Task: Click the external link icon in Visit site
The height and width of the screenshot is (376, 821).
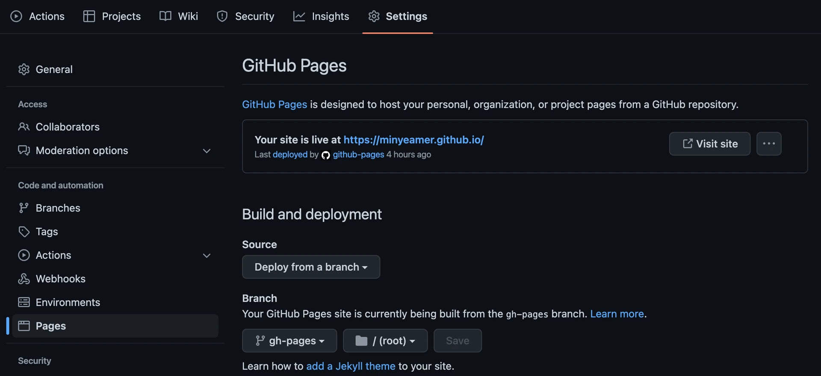Action: [688, 144]
